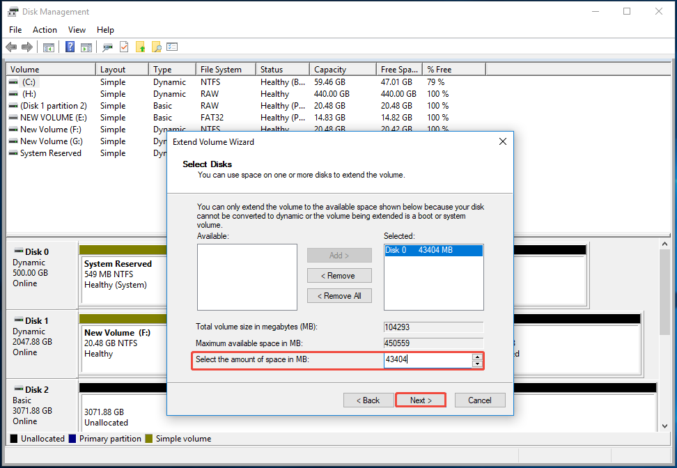The width and height of the screenshot is (677, 468).
Task: Toggle the Show/Hide Console Tree icon
Action: (49, 47)
